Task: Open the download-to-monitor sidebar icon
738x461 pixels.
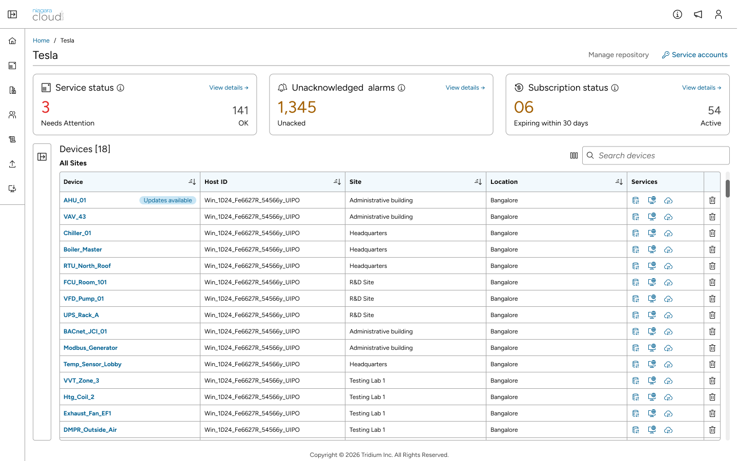Action: (12, 188)
